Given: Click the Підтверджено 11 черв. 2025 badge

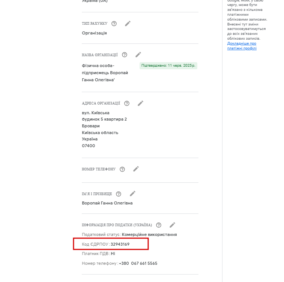Looking at the screenshot, I should 168,66.
